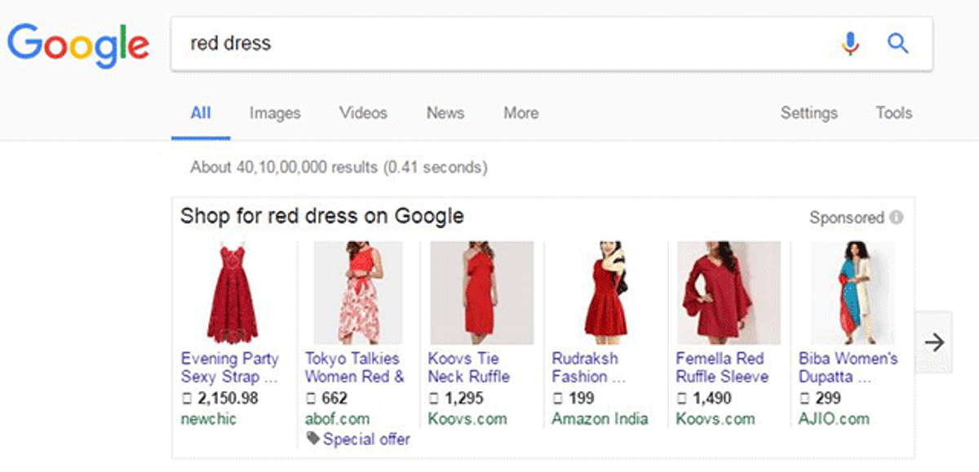Click the red dress search field
The image size is (979, 472).
[x=506, y=43]
